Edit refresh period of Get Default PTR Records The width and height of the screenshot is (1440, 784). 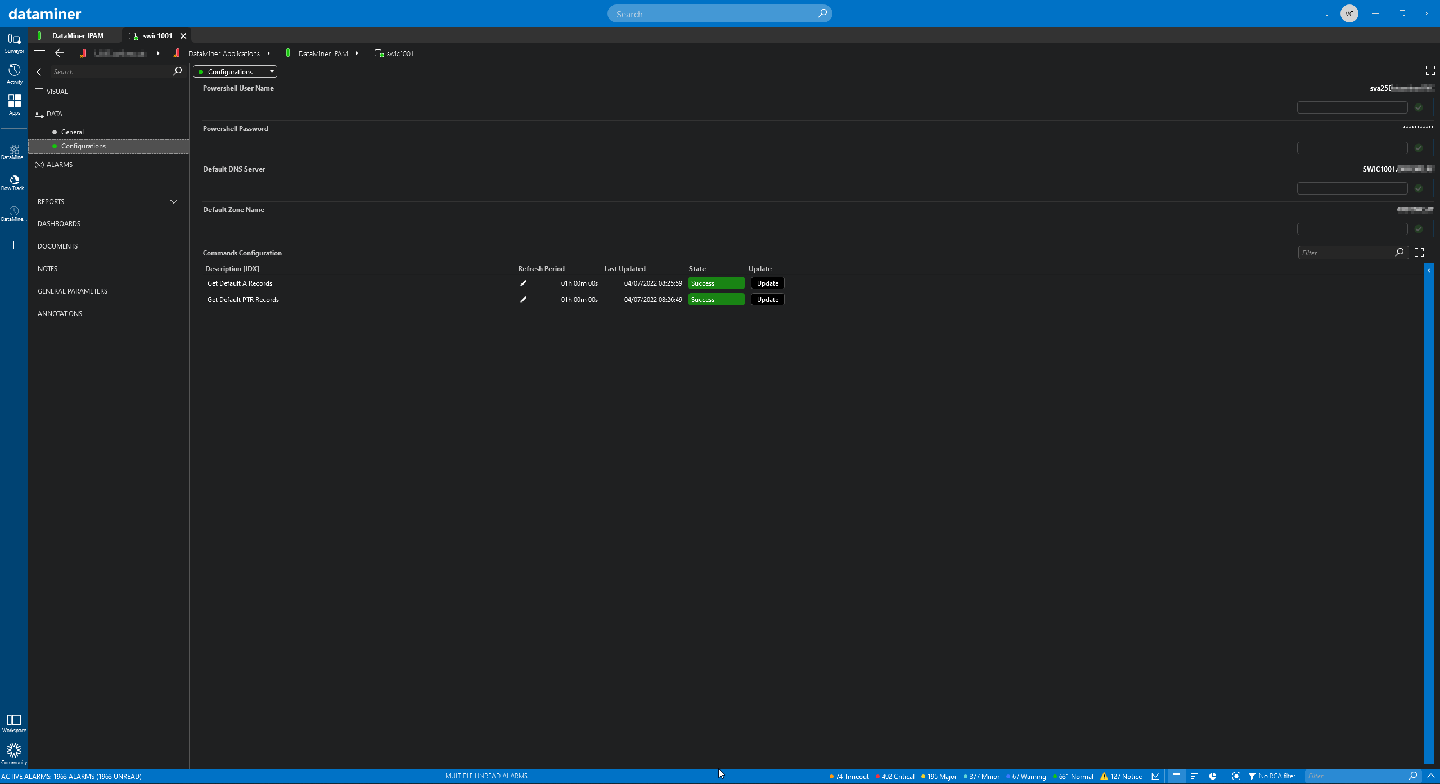tap(523, 300)
